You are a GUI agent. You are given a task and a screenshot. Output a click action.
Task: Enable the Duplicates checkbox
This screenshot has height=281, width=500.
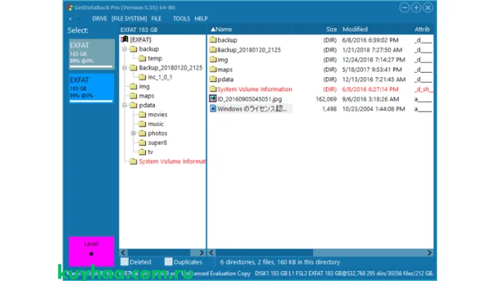(169, 262)
